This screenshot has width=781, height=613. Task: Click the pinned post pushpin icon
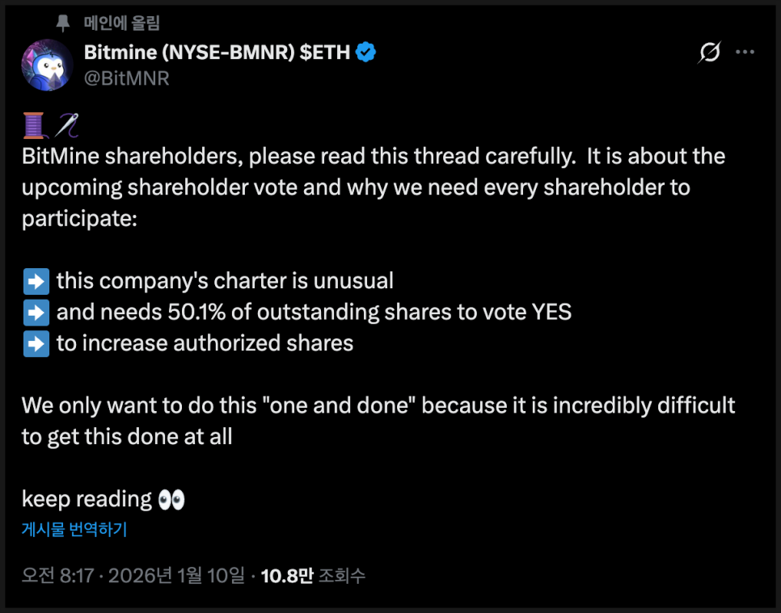(x=63, y=23)
